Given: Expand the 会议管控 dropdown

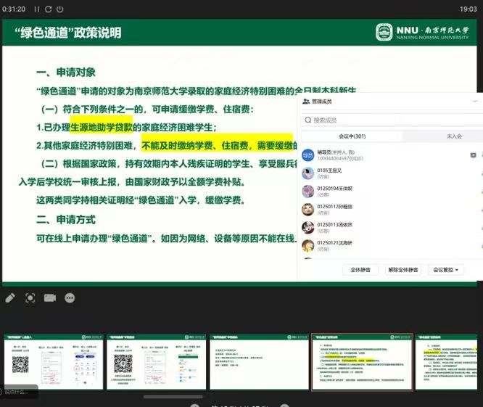Looking at the screenshot, I should pyautogui.click(x=445, y=270).
